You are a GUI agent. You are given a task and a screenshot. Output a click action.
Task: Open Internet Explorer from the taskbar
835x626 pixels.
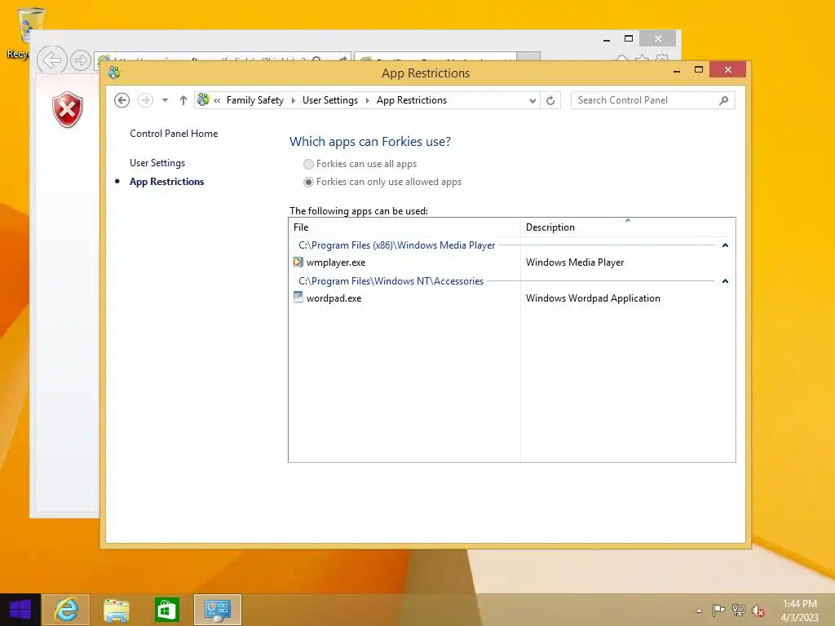(66, 610)
